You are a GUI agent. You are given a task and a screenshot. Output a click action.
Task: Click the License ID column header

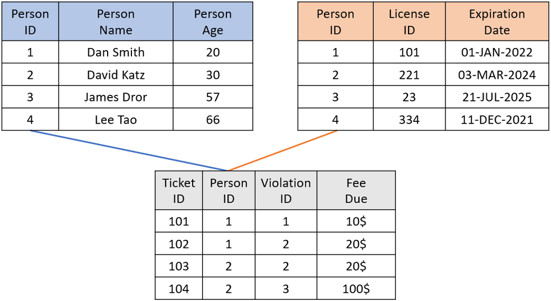409,21
